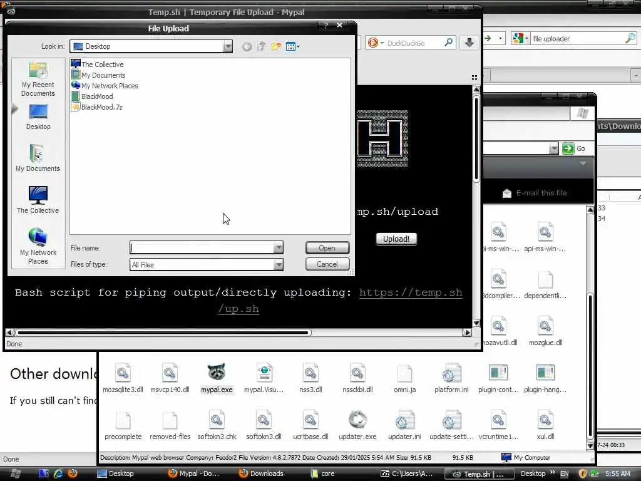Select omni.ja file icon

tap(405, 378)
